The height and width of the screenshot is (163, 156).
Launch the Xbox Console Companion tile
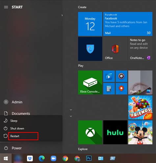(x=90, y=82)
